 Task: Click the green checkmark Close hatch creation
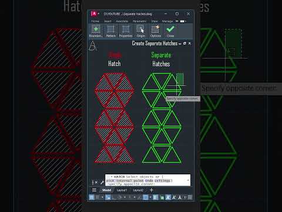pos(170,31)
